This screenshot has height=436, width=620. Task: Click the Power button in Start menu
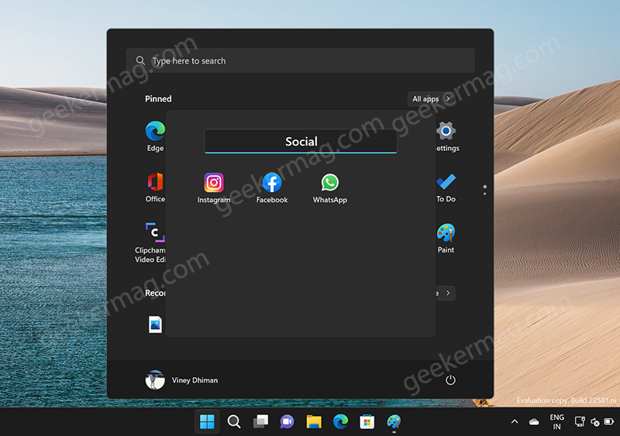point(450,380)
